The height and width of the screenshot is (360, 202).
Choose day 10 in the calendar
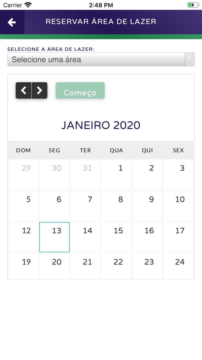[178, 206]
